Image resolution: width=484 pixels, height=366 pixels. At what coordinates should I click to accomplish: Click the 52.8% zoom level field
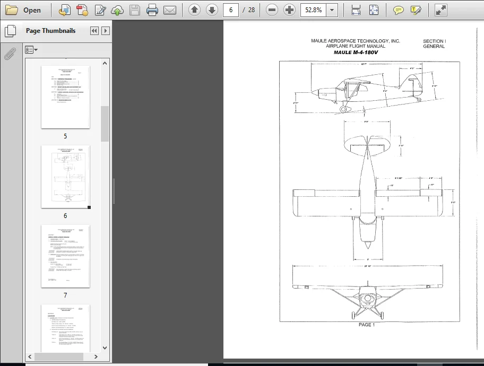(x=313, y=10)
